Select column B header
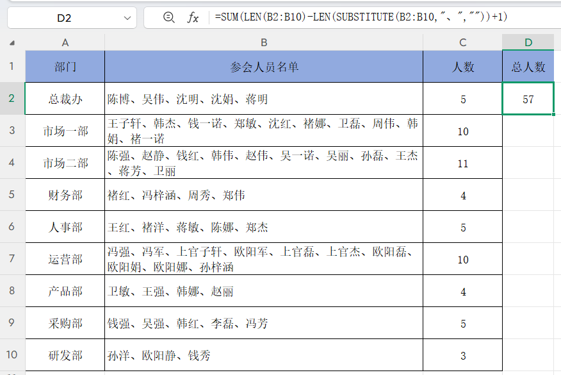Image resolution: width=561 pixels, height=375 pixels. pyautogui.click(x=264, y=42)
